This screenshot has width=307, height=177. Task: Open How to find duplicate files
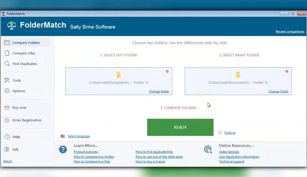(154, 152)
